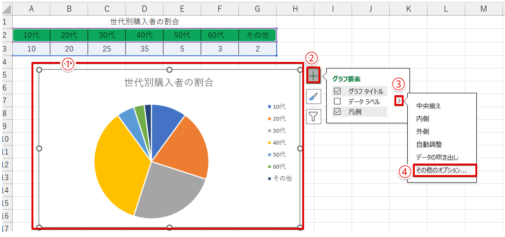505x237 pixels.
Task: Open the Chart Filters funnel button
Action: (313, 116)
